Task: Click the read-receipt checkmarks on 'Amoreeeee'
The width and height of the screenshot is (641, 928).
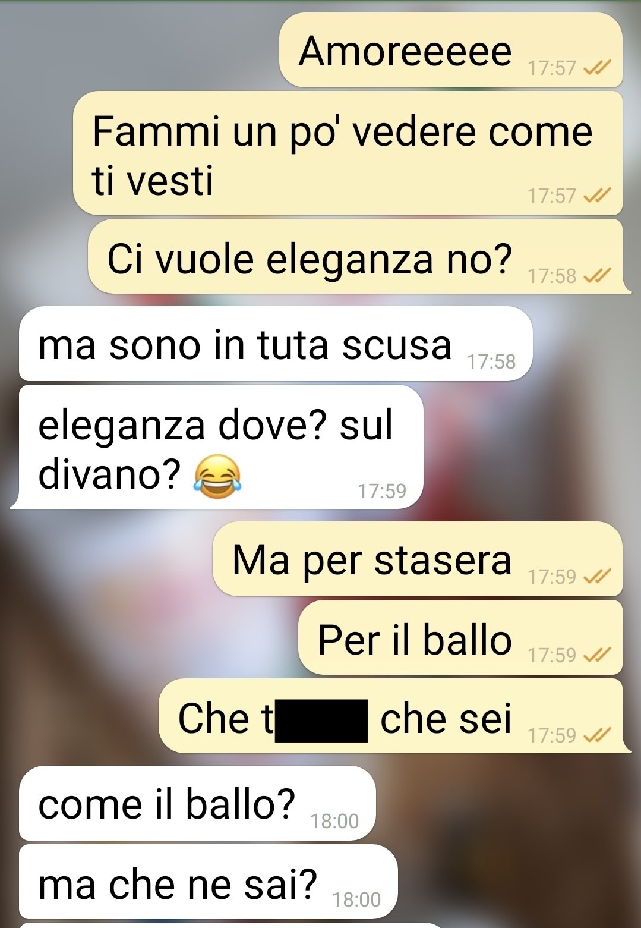Action: coord(595,68)
